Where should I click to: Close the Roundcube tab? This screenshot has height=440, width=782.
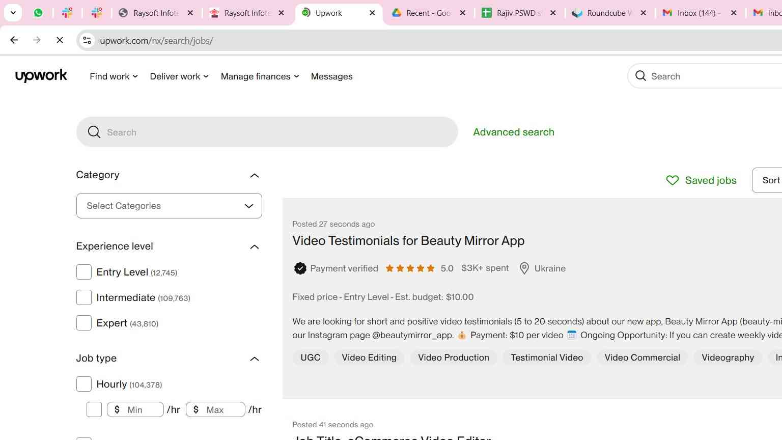point(644,13)
